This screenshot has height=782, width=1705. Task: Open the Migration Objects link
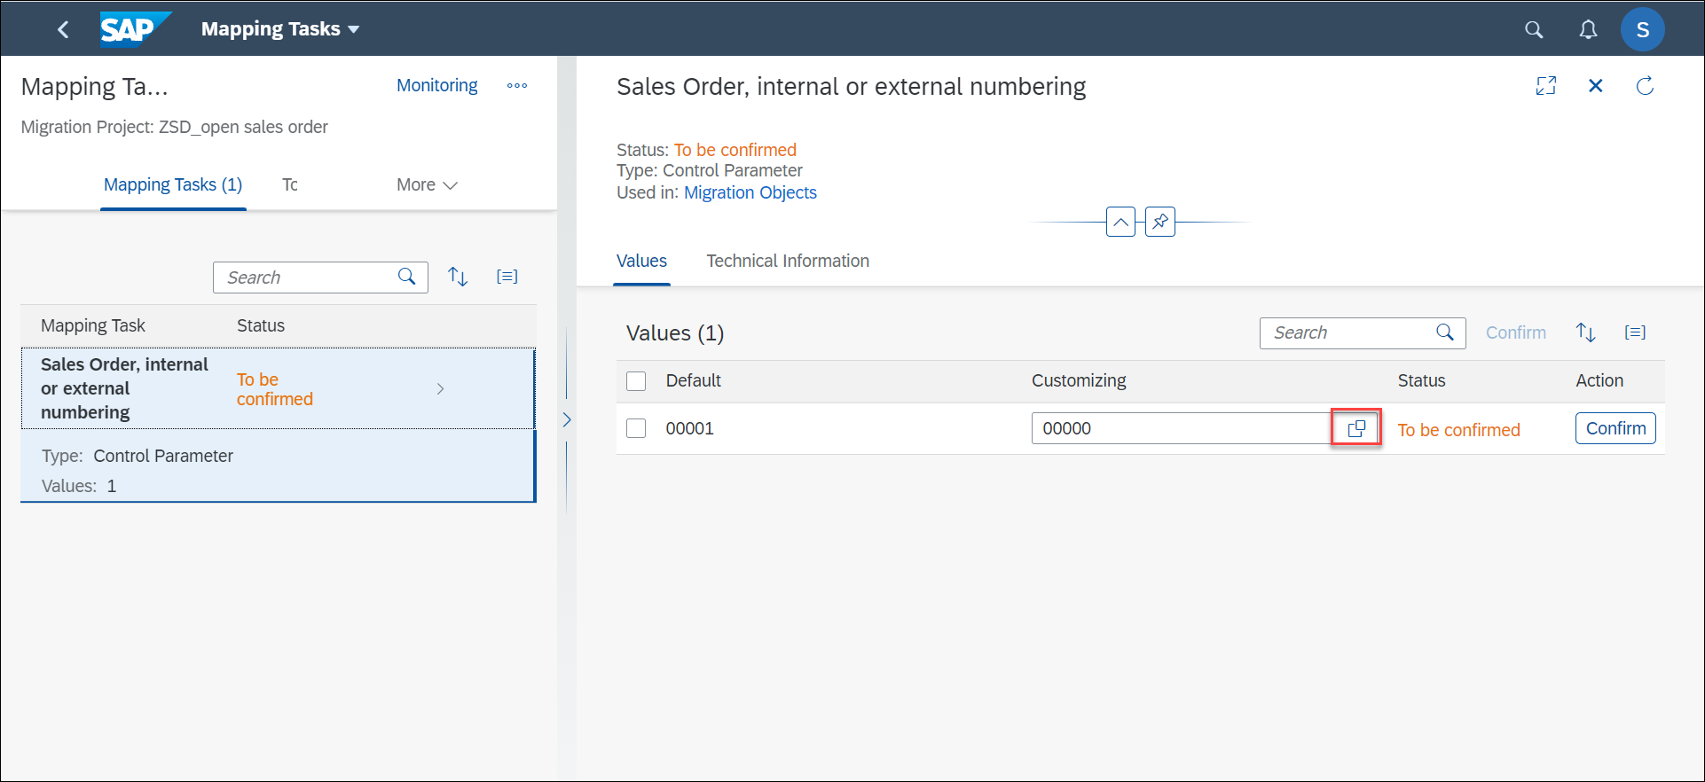tap(750, 192)
